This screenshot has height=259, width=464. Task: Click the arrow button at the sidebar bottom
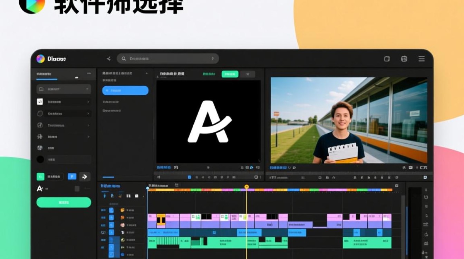[x=85, y=177]
